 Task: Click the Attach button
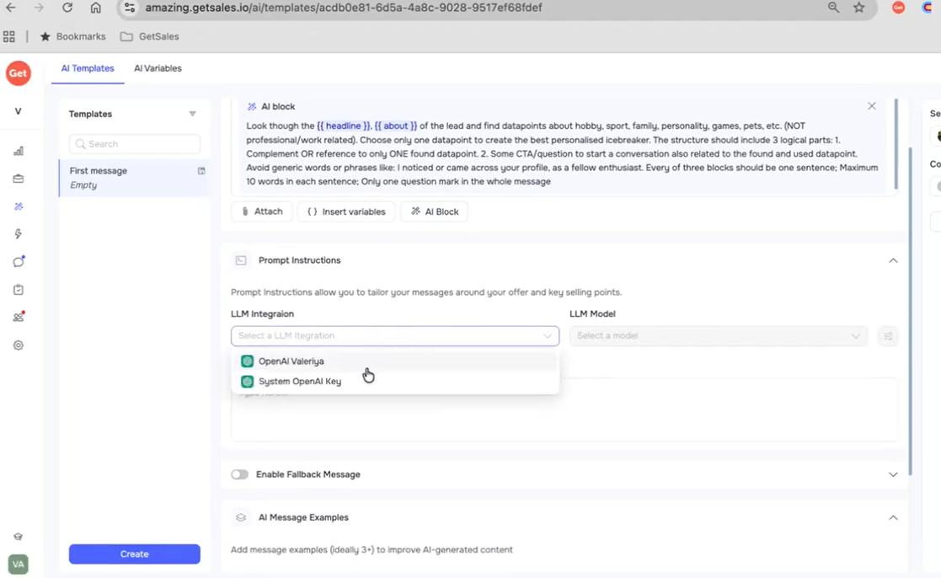coord(262,211)
